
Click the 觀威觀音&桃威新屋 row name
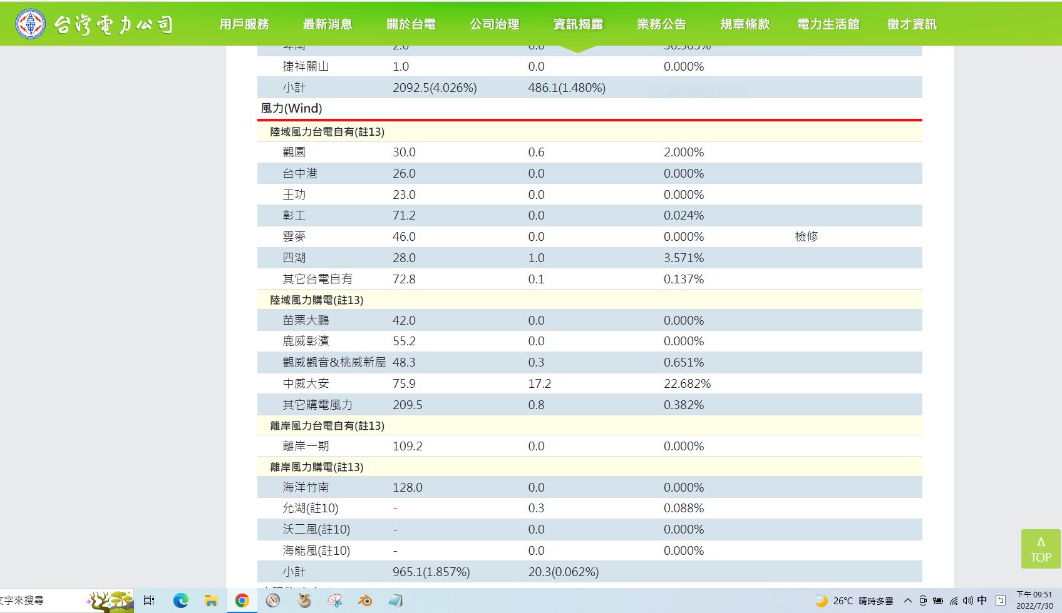[334, 362]
